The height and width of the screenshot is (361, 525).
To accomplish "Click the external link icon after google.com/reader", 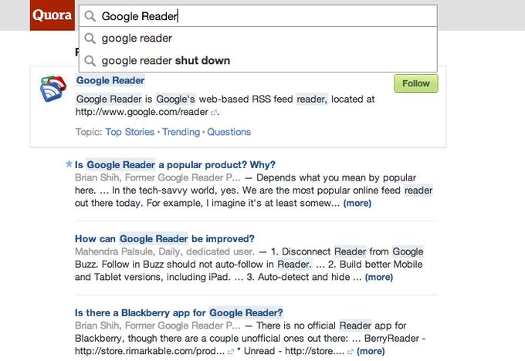I will pyautogui.click(x=213, y=113).
